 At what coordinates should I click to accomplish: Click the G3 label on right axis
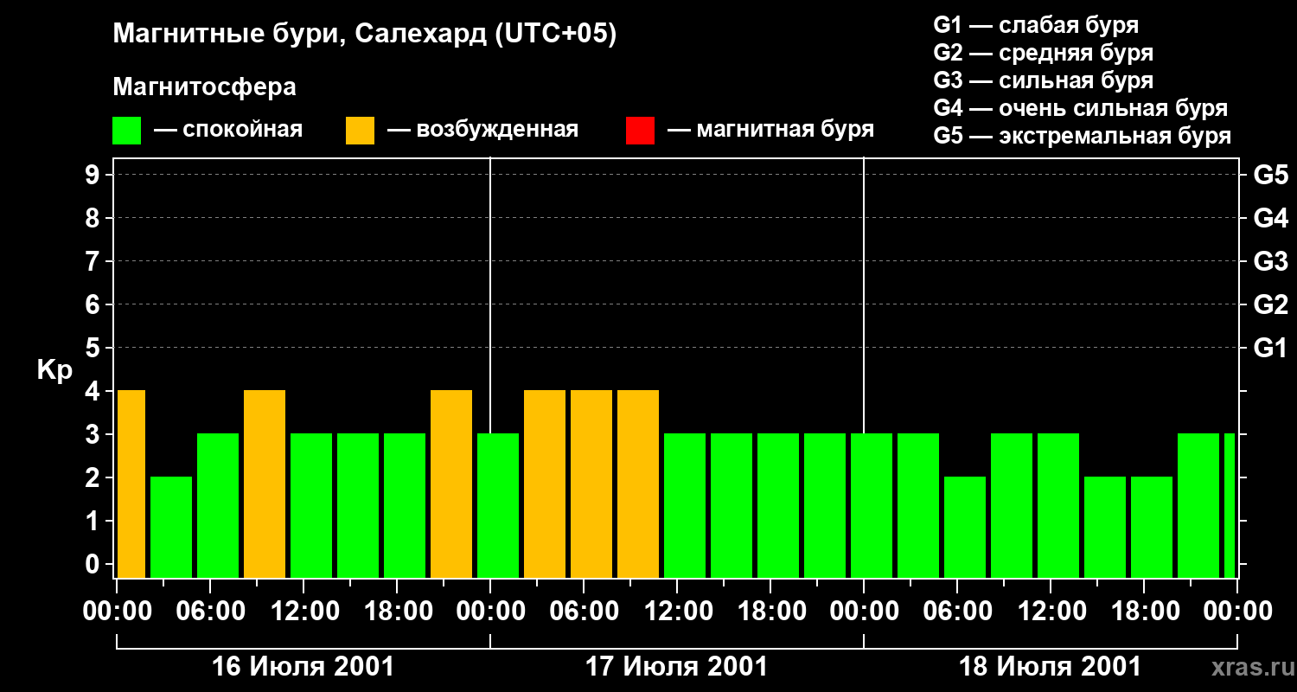[x=1270, y=261]
